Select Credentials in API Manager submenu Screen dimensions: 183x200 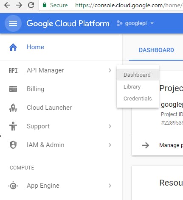click(138, 98)
